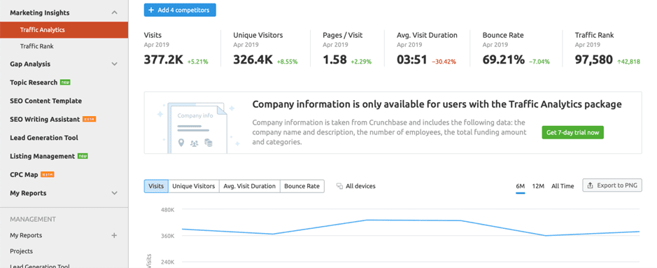Switch chart to Avg. Visit Duration
Viewport: 657px width, 268px height.
coord(250,186)
